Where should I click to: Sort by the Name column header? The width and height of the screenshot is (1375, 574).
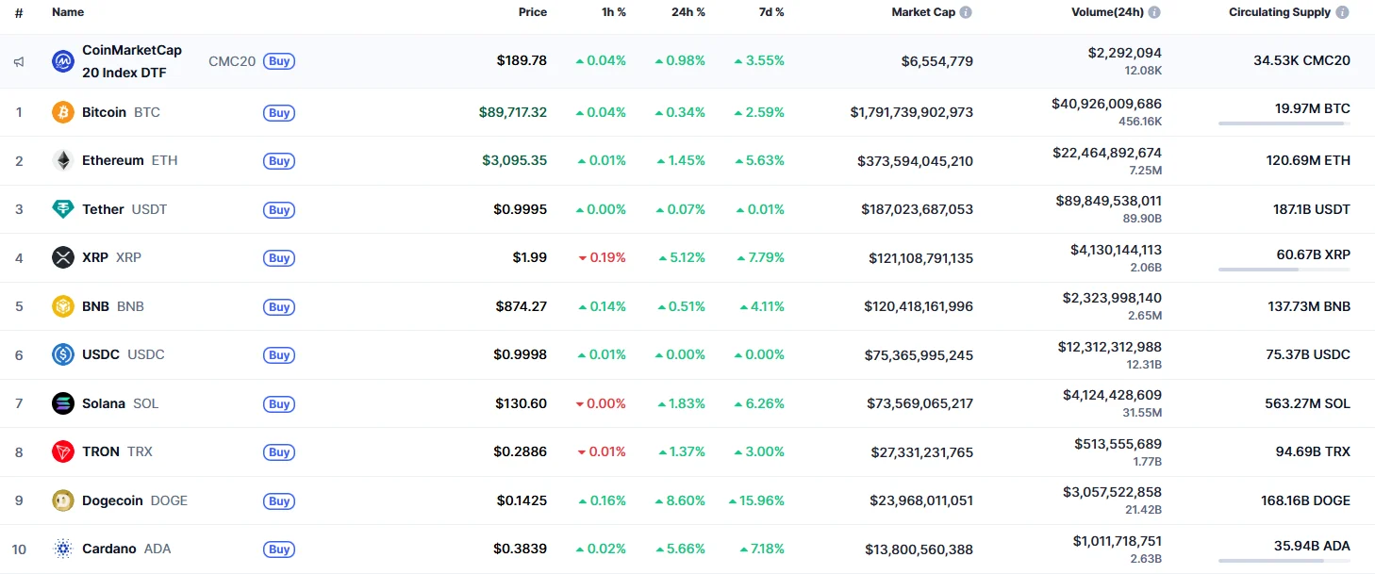click(68, 12)
